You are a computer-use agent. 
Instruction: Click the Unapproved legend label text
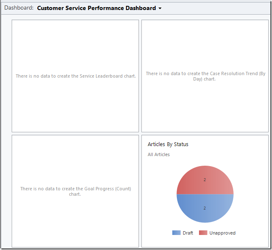tap(222, 233)
